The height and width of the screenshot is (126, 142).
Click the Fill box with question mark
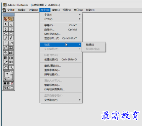[7, 74]
